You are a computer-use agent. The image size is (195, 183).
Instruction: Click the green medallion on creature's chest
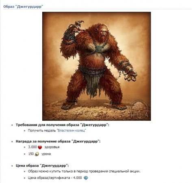pos(99,48)
